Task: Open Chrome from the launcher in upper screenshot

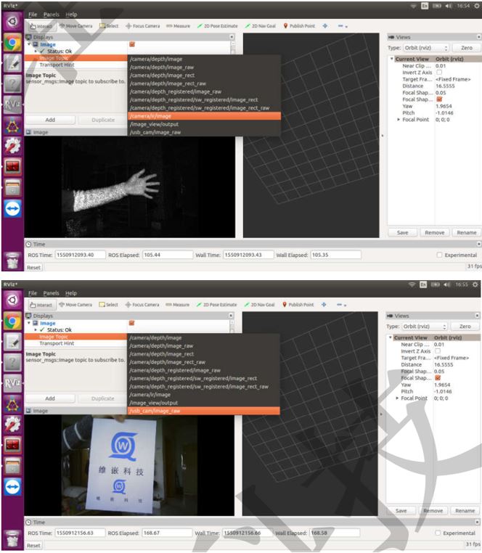Action: pos(13,42)
